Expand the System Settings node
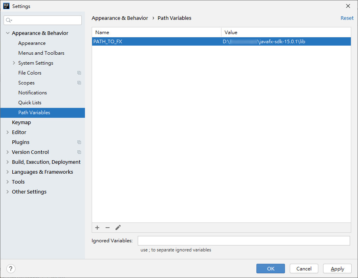This screenshot has width=358, height=278. [14, 63]
